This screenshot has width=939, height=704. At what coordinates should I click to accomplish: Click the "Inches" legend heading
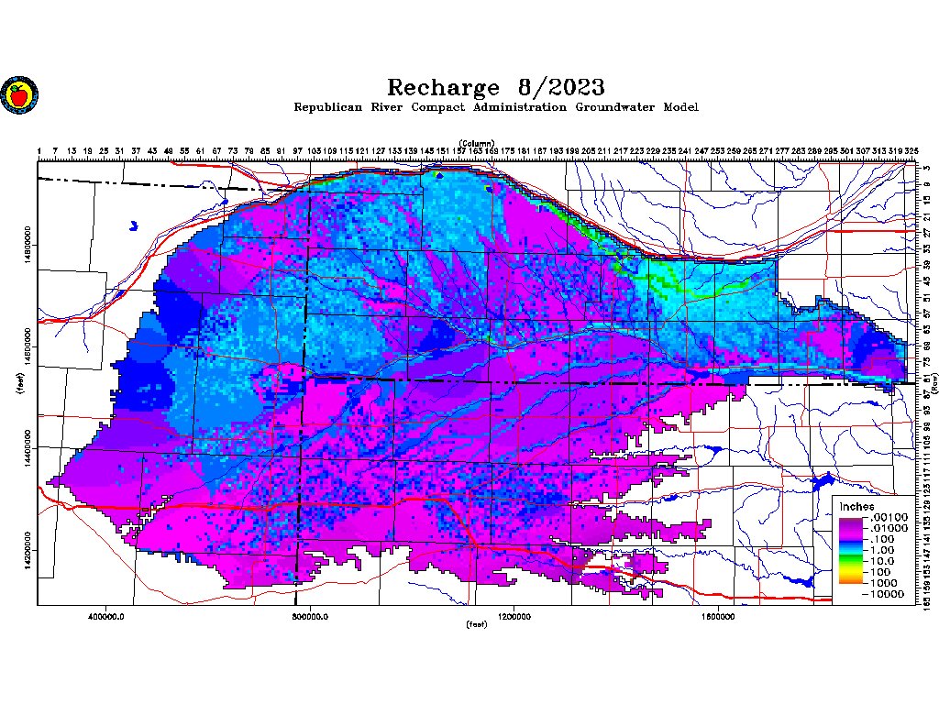(856, 506)
